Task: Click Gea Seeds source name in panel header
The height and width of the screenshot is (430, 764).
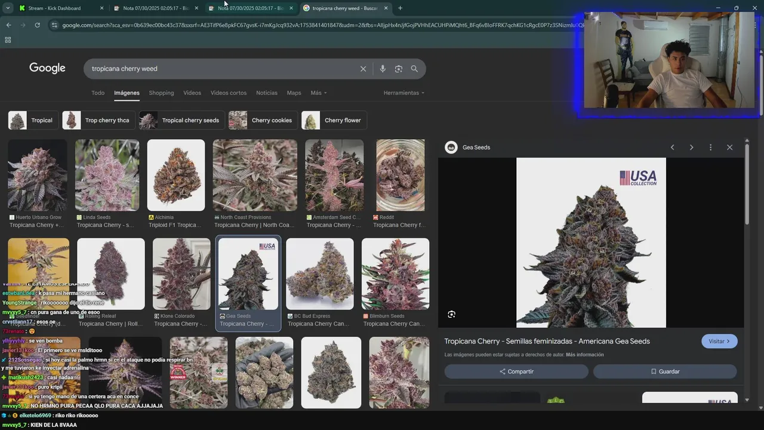Action: pos(476,148)
